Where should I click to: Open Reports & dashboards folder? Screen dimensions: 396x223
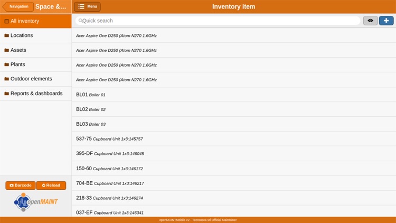tap(35, 94)
